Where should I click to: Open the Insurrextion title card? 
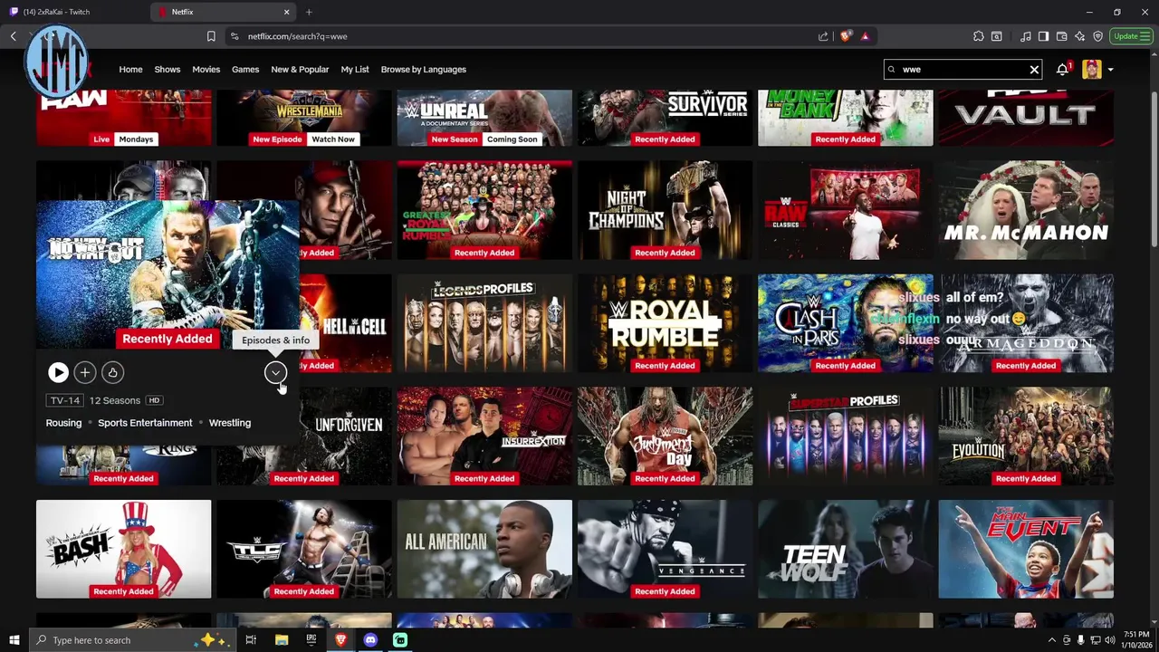click(x=484, y=436)
